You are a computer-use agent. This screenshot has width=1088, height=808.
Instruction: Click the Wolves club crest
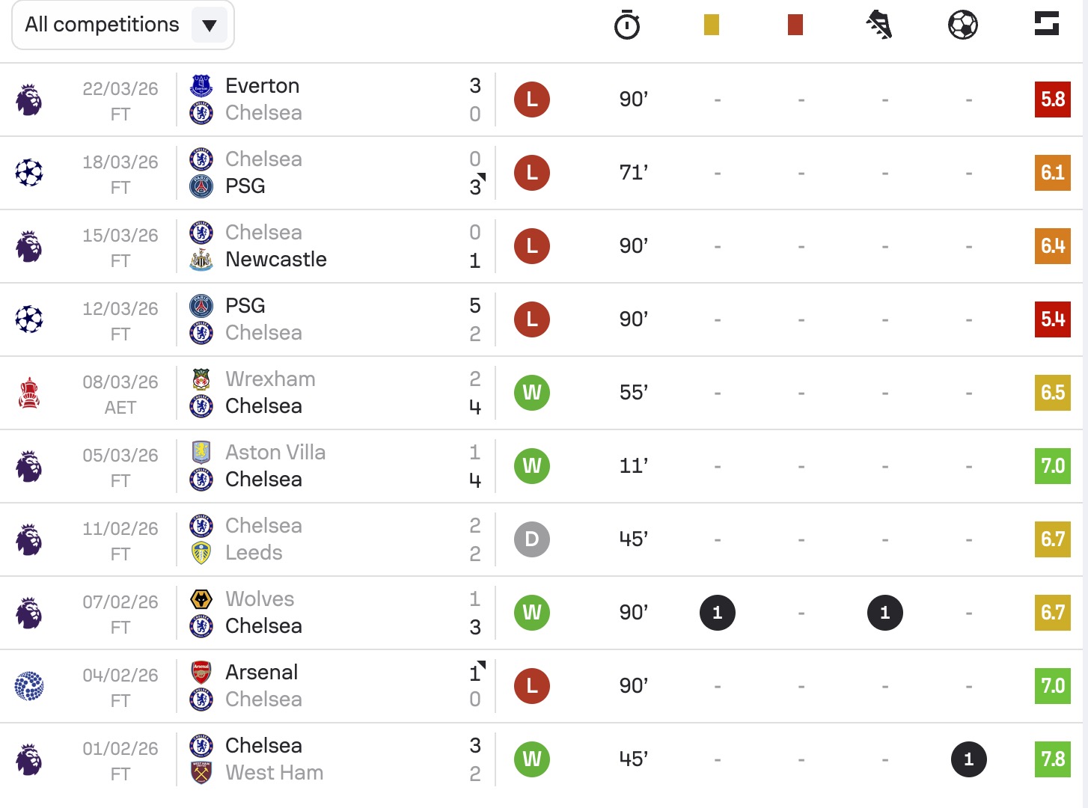(x=201, y=599)
